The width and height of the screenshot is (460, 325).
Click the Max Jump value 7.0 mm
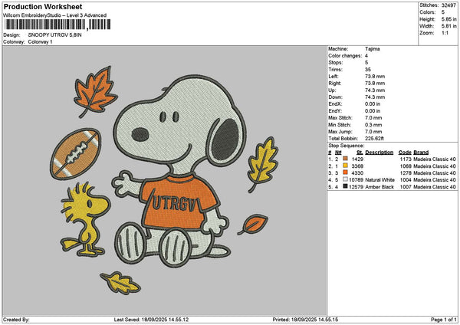coord(373,132)
